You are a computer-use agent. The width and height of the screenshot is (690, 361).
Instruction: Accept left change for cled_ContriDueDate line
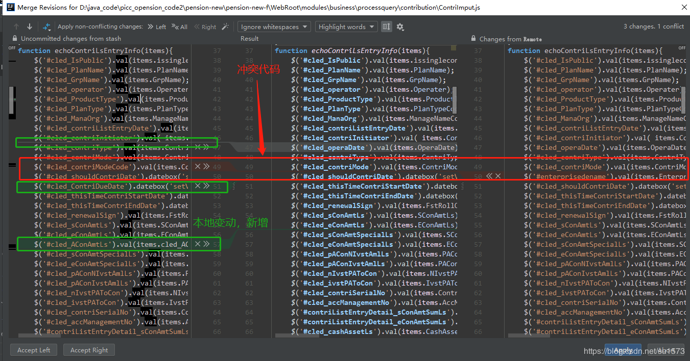tap(205, 187)
